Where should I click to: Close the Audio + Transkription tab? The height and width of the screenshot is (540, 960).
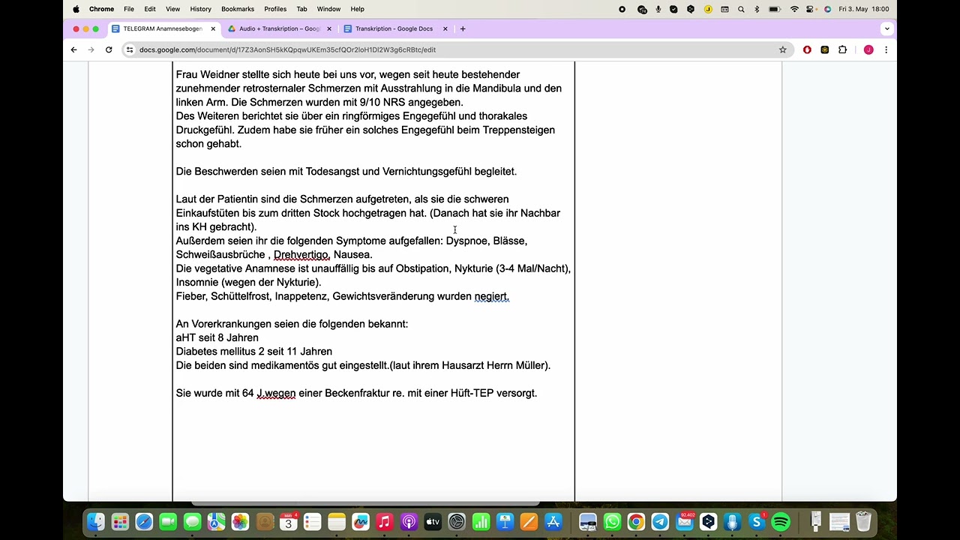coord(329,28)
